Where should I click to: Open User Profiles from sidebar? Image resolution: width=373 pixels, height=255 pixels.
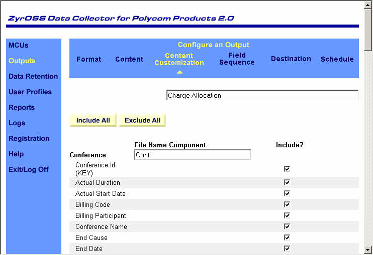tap(30, 92)
